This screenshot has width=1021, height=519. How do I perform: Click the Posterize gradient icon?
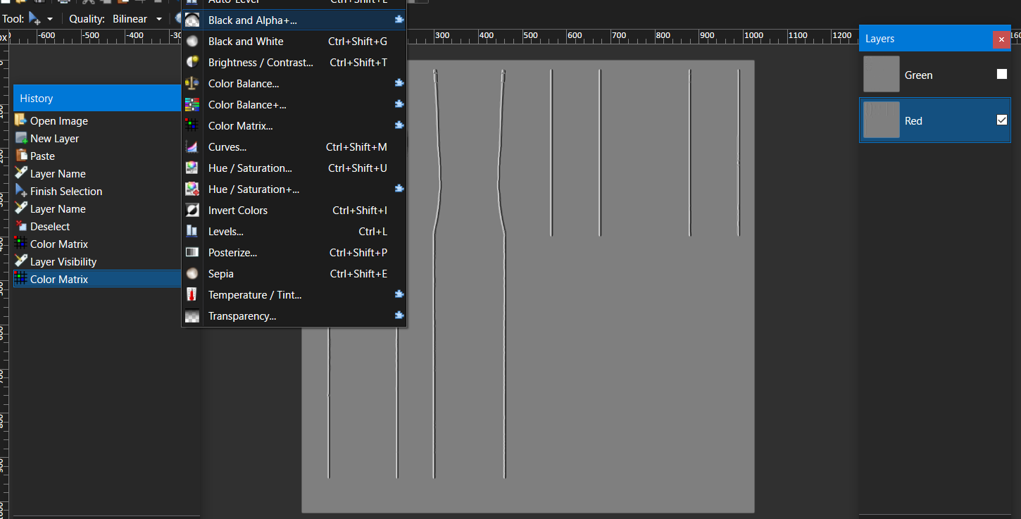click(x=192, y=253)
